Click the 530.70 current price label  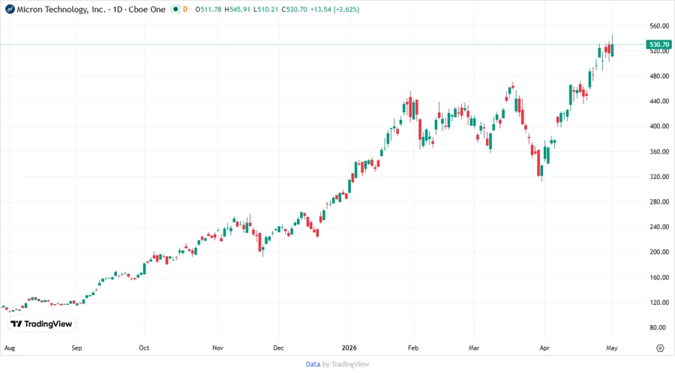[x=659, y=44]
